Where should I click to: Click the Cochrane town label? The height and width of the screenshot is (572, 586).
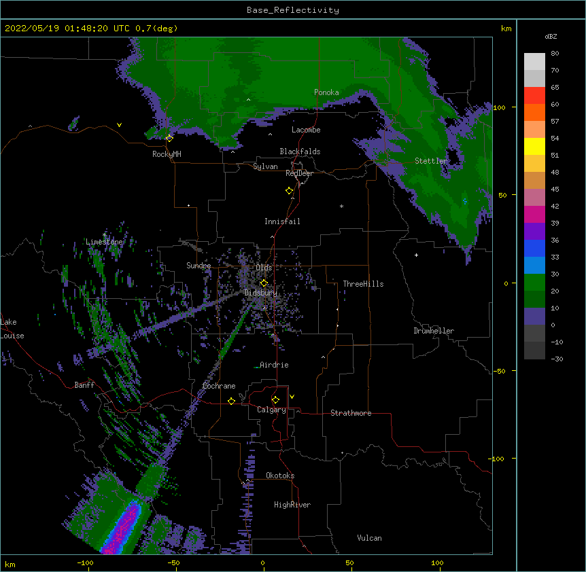[x=219, y=386]
